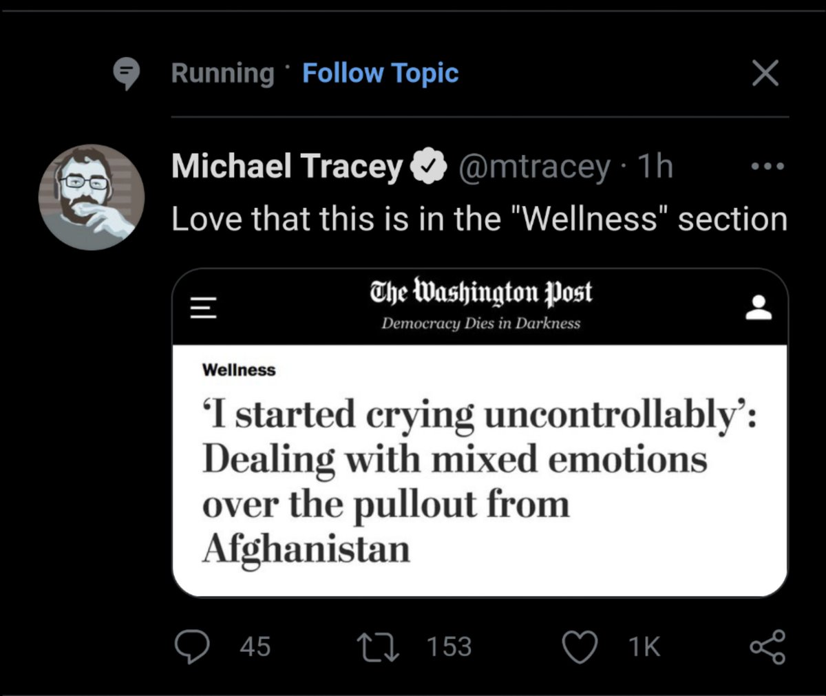
Task: Click The Washington Post logo
Action: (480, 293)
